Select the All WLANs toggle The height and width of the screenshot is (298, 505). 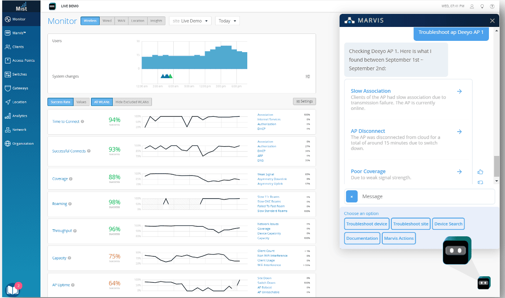coord(102,102)
